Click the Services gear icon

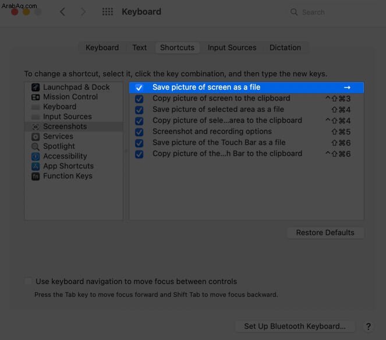[36, 136]
